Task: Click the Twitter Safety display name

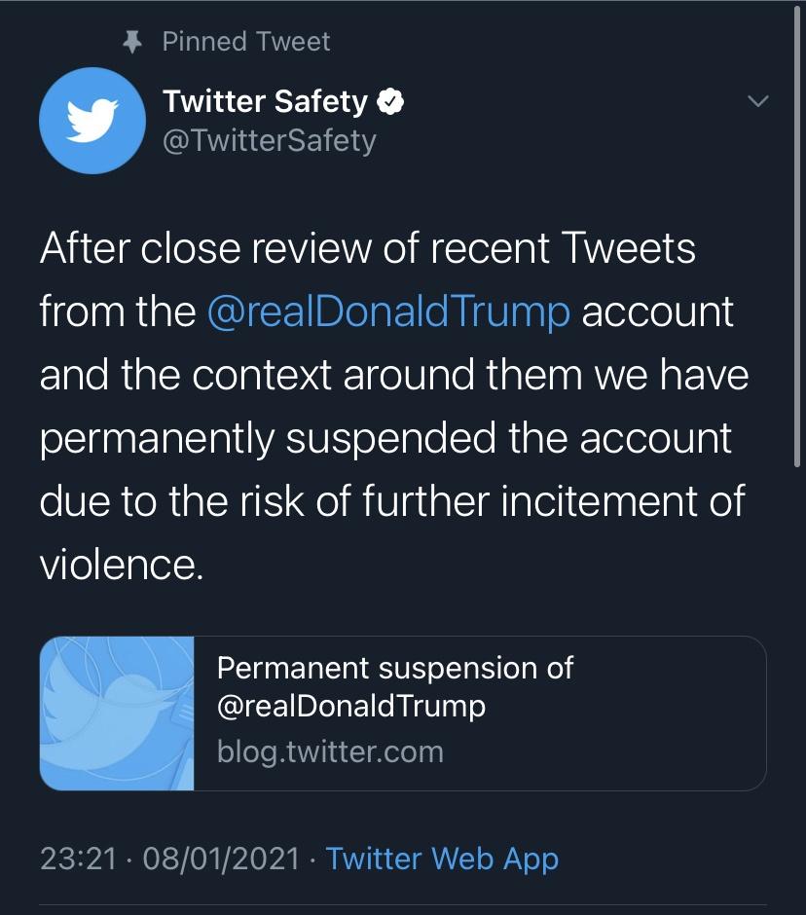Action: coord(265,101)
